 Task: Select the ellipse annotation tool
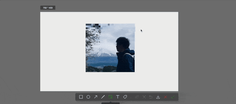[88, 97]
